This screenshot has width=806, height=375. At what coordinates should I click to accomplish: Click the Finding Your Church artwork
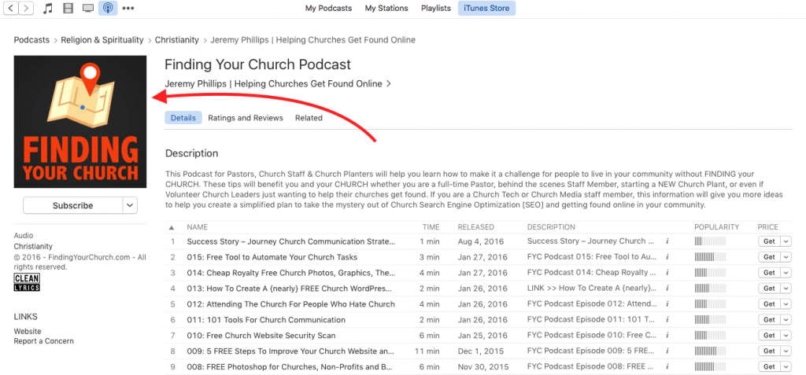tap(80, 122)
